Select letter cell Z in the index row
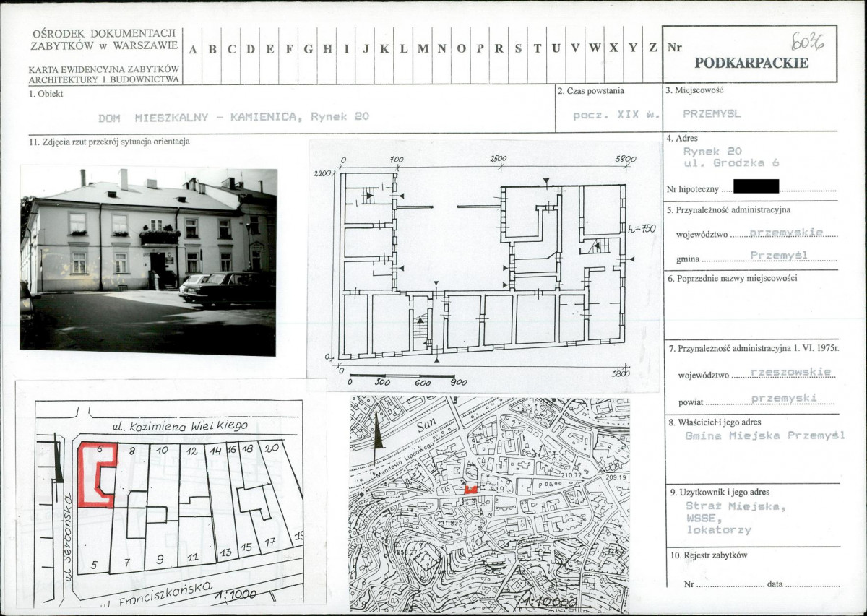Viewport: 867px width, 616px height. coord(652,49)
